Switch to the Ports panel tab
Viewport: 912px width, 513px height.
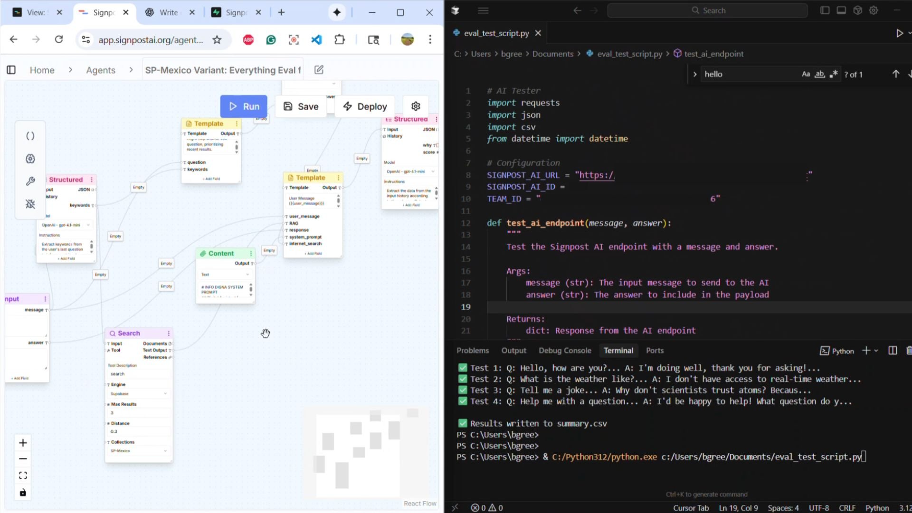(655, 351)
